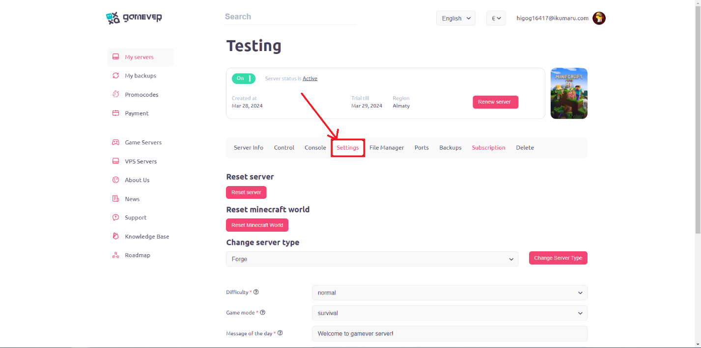Image resolution: width=701 pixels, height=348 pixels.
Task: Click the Game Servers gamepad icon
Action: coord(116,142)
